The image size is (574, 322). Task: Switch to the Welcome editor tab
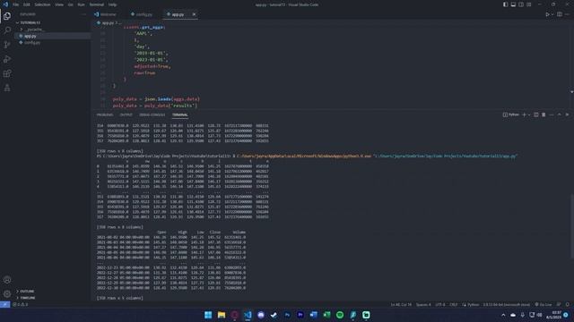click(x=106, y=14)
